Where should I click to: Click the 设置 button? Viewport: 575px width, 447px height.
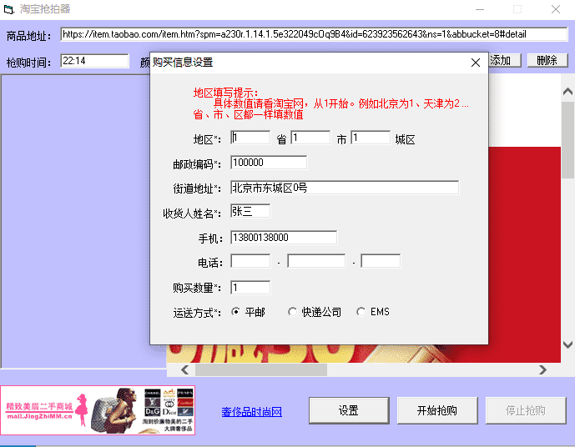(x=348, y=410)
